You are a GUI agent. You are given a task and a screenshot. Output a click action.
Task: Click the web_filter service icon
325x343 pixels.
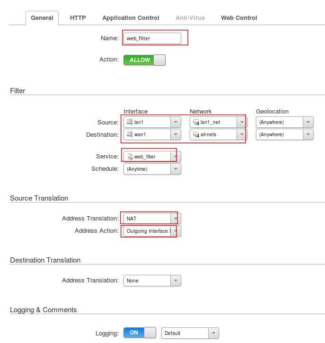click(130, 157)
